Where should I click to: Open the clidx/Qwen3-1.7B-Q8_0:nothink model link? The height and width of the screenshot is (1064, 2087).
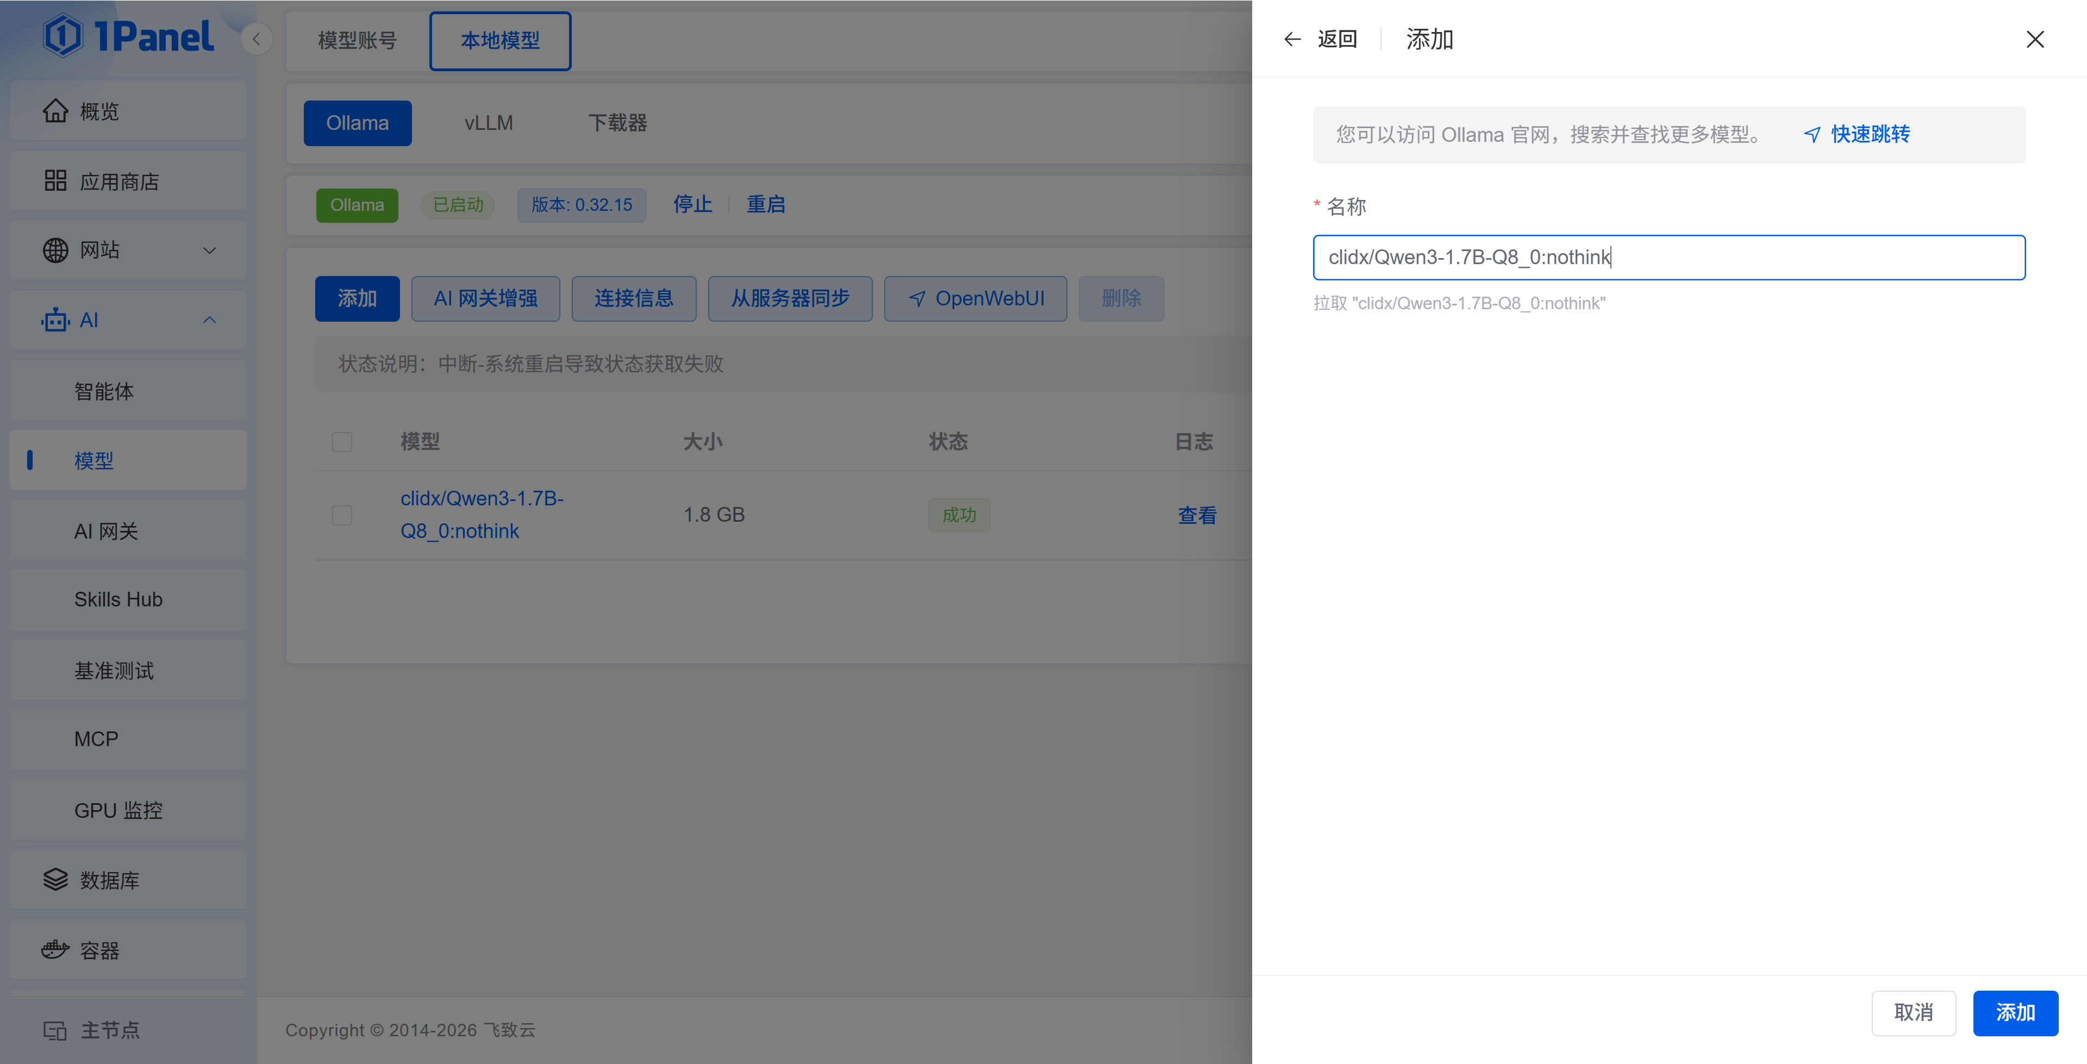click(482, 515)
